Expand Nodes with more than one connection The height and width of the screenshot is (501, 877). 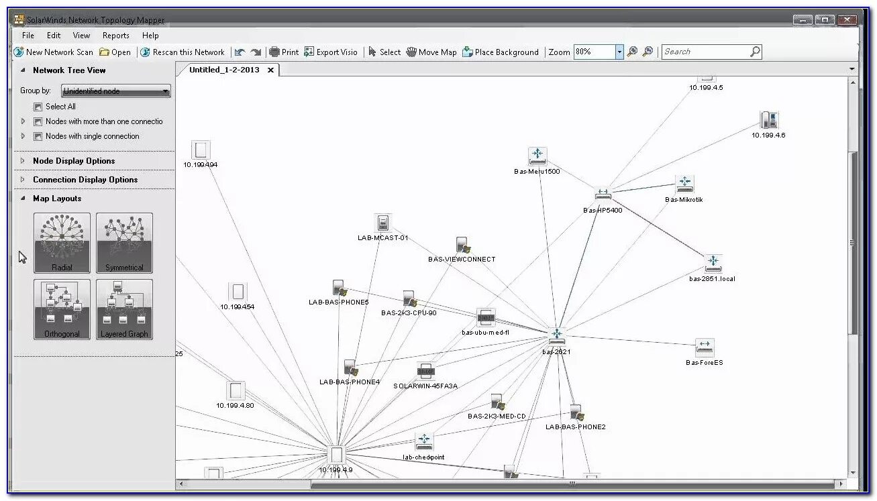pyautogui.click(x=23, y=121)
